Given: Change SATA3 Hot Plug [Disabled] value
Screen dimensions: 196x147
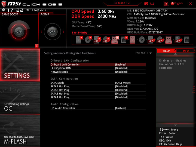Looking at the screenshot, I should pyautogui.click(x=121, y=93).
